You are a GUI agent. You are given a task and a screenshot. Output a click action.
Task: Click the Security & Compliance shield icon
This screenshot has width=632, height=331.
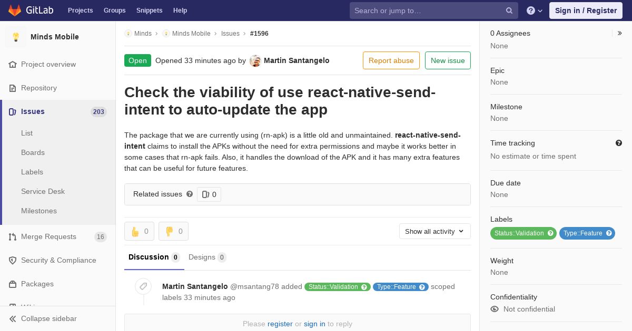tap(13, 260)
